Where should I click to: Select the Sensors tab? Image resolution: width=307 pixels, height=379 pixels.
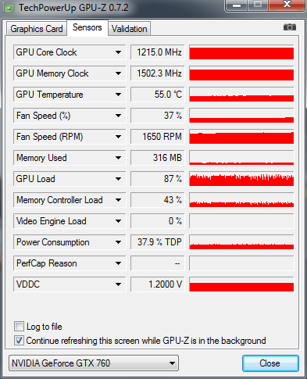[87, 27]
